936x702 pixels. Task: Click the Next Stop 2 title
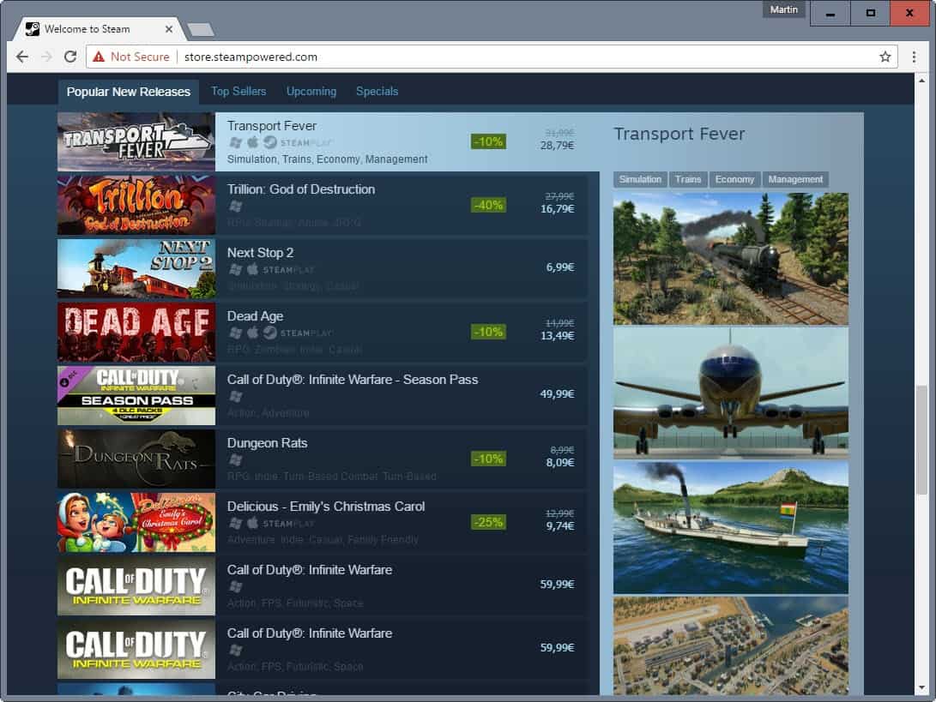[x=260, y=253]
